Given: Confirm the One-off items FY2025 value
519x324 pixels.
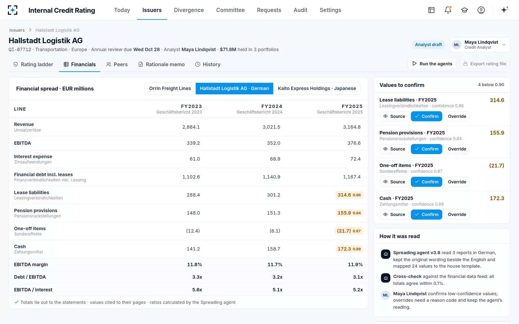Looking at the screenshot, I should 426,182.
